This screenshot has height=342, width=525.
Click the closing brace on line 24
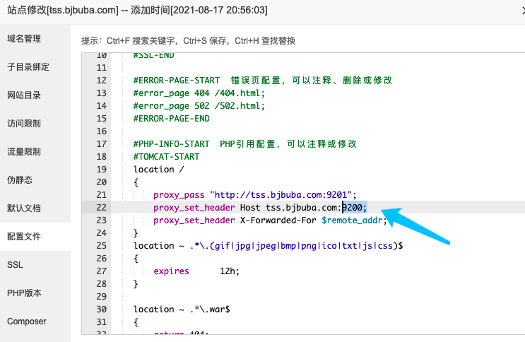click(136, 232)
